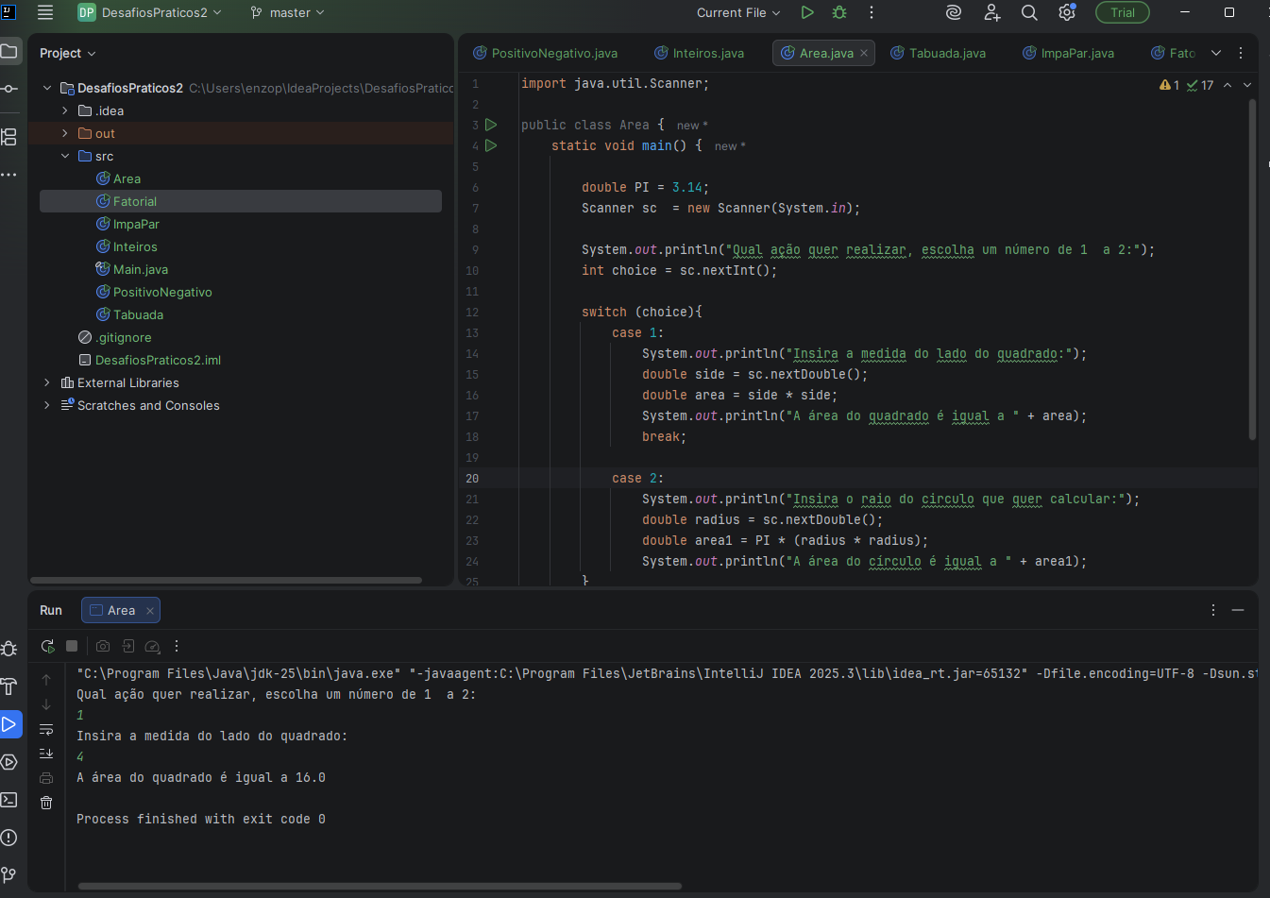Switch to the Inteiros.java editor tab

coord(707,53)
